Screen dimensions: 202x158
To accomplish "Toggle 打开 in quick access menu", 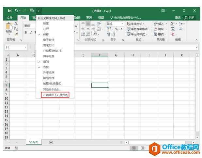I will (55, 29).
